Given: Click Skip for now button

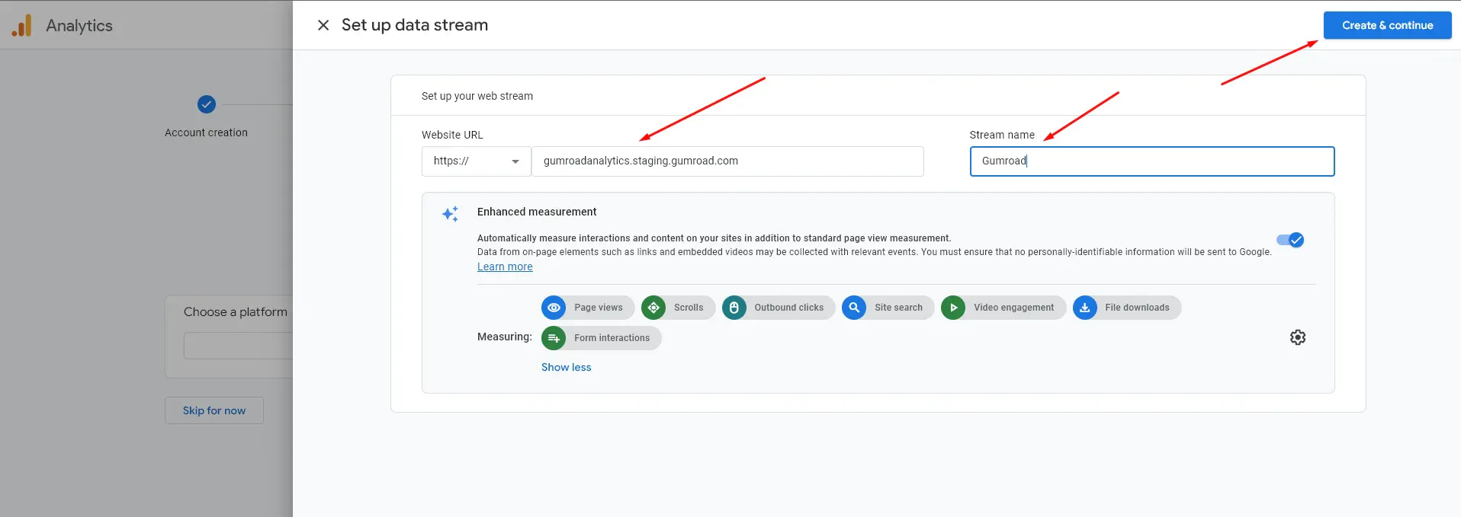Looking at the screenshot, I should coord(214,410).
